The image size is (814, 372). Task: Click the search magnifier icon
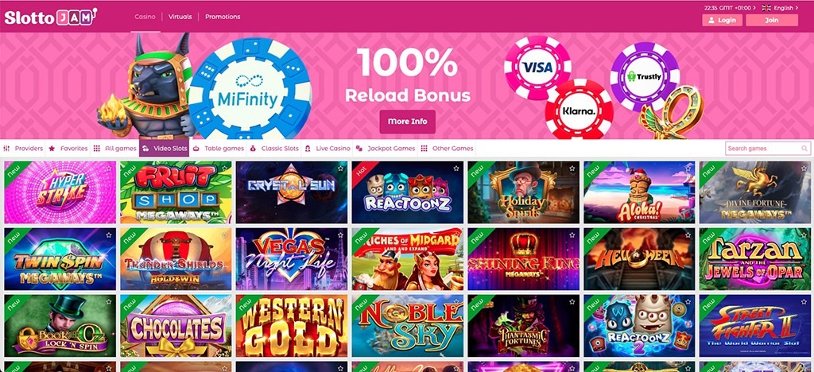click(804, 149)
